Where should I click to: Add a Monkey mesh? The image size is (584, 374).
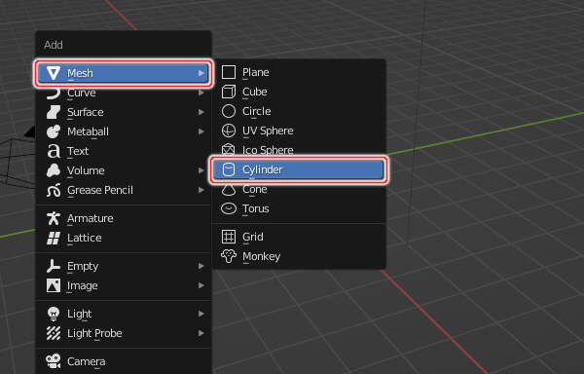(x=299, y=256)
